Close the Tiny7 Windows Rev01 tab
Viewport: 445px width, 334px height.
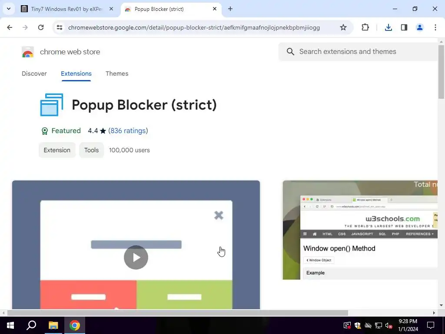(x=111, y=9)
